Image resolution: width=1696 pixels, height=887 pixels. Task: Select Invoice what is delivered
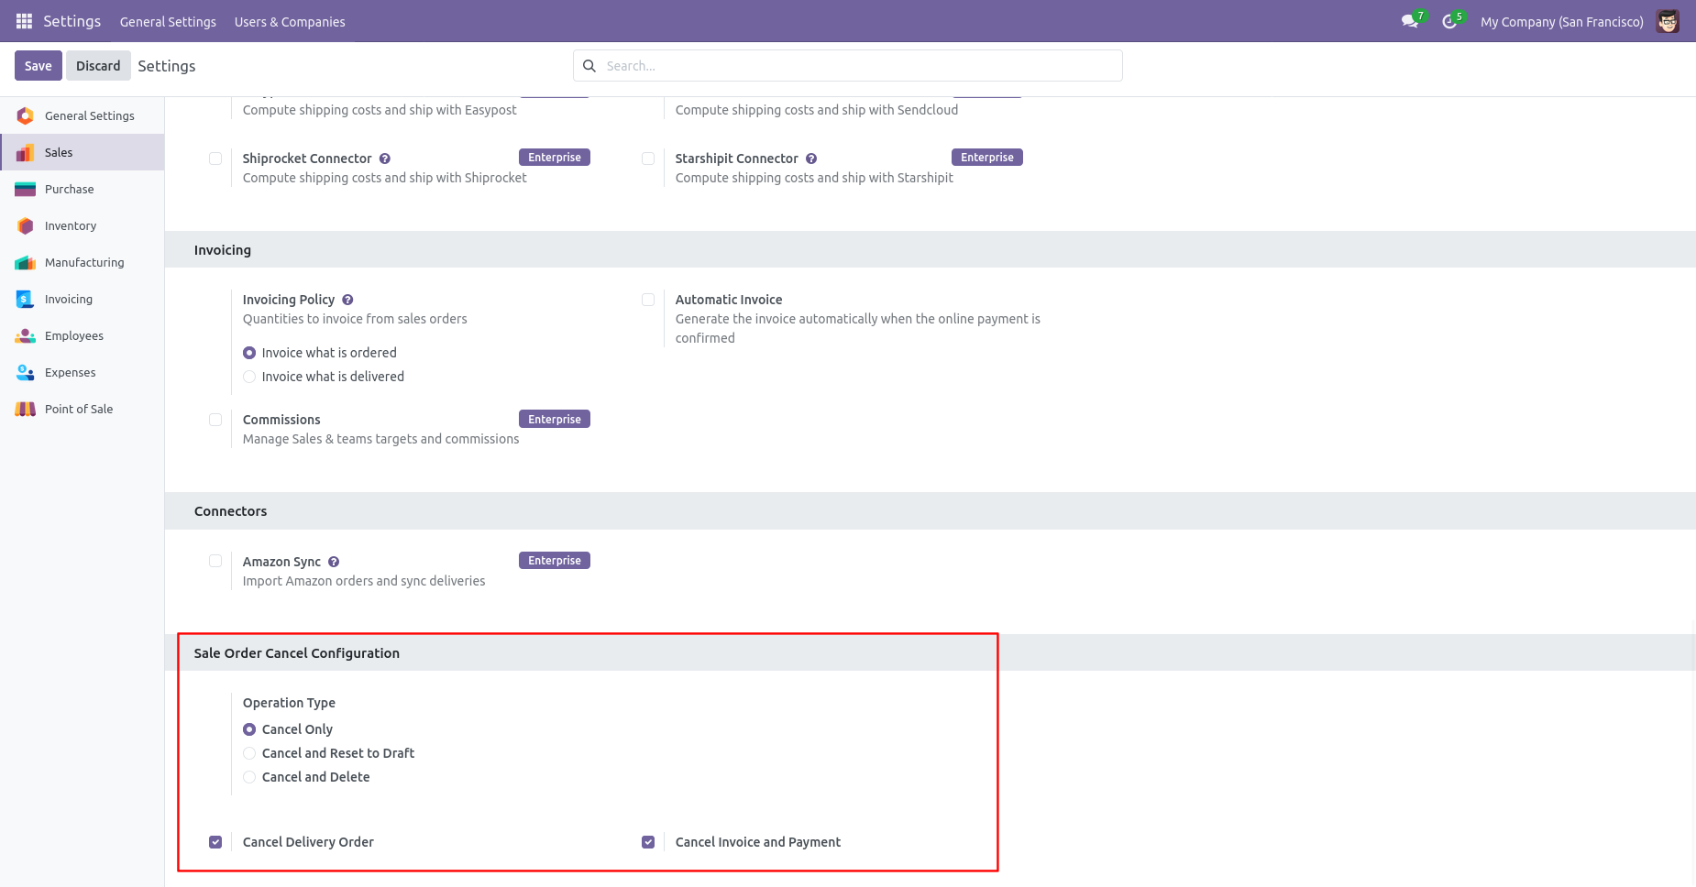[249, 377]
